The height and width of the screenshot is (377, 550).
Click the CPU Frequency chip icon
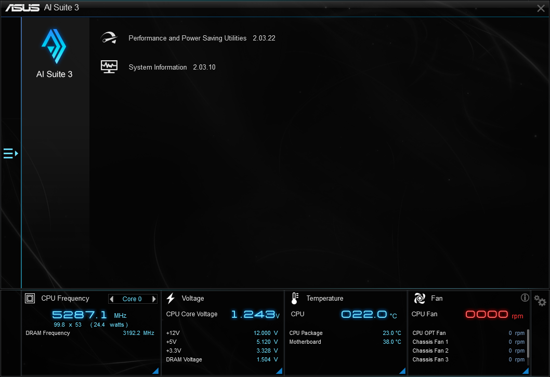[30, 298]
